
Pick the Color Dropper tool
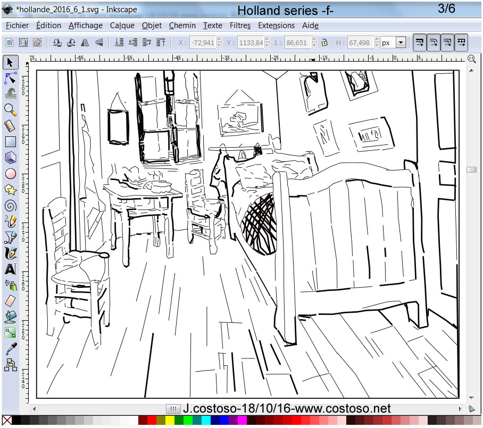tap(10, 349)
